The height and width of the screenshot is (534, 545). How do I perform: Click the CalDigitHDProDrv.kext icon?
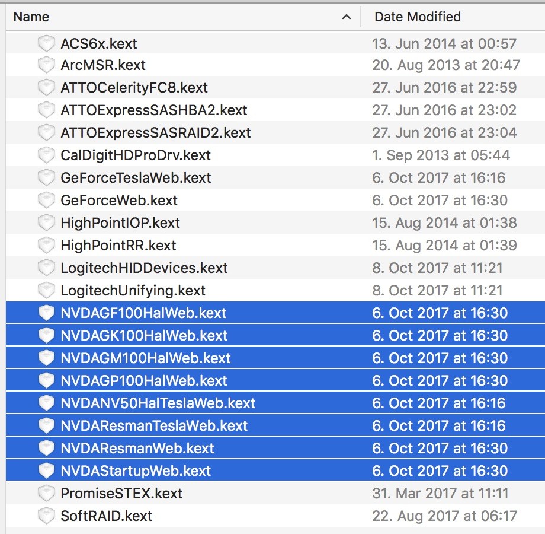coord(46,155)
